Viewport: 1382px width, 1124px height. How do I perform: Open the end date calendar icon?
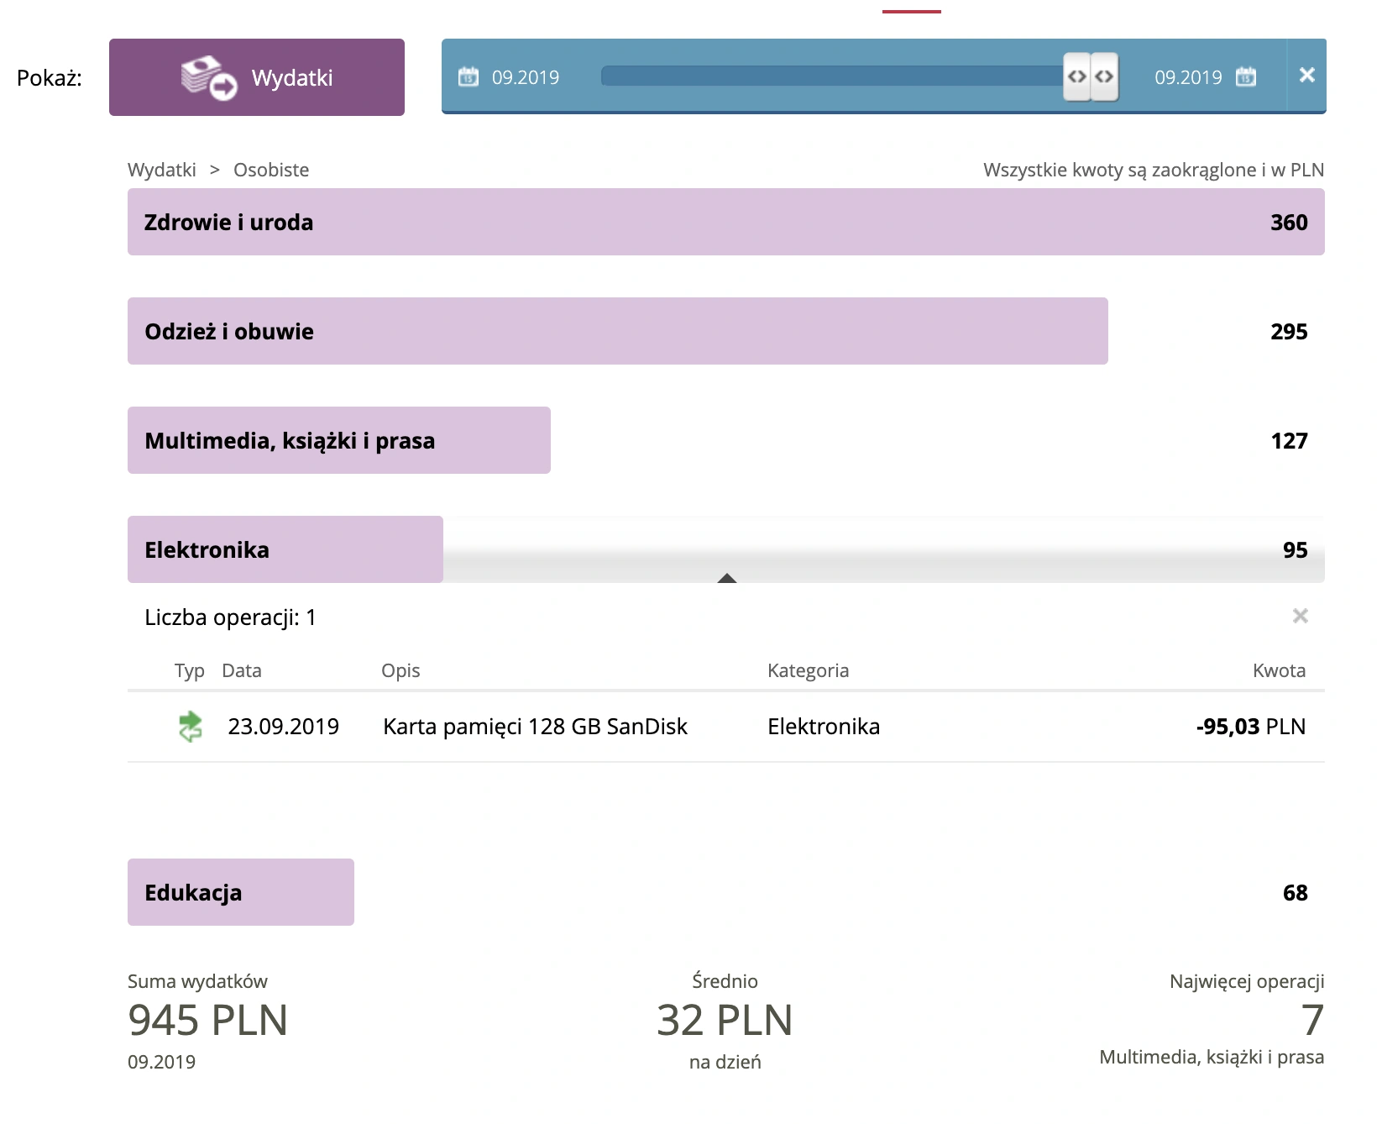pyautogui.click(x=1246, y=77)
